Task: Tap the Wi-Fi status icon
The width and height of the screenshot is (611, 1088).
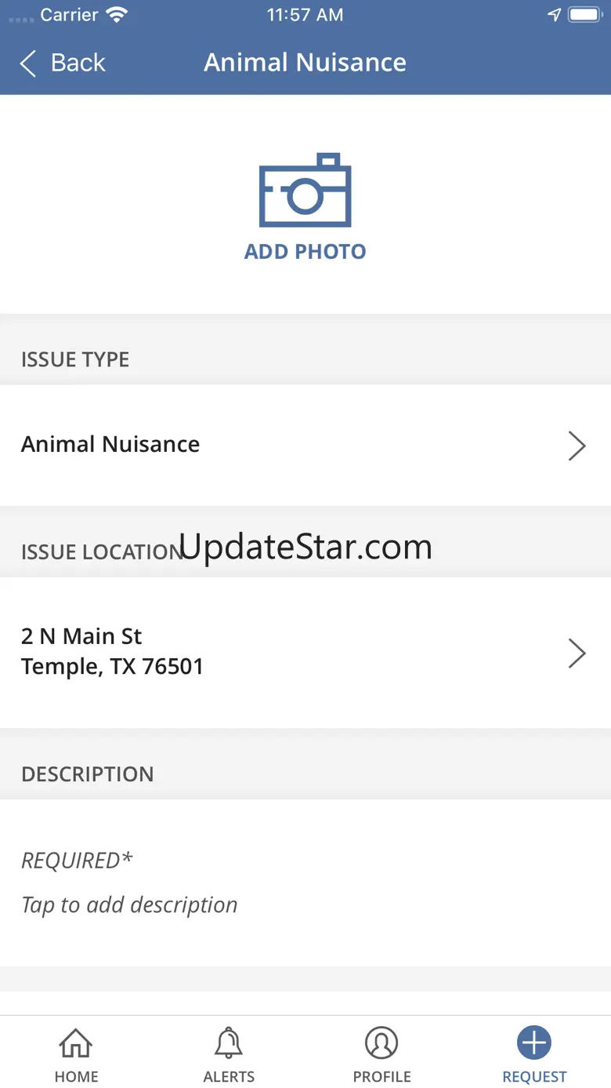Action: [117, 15]
